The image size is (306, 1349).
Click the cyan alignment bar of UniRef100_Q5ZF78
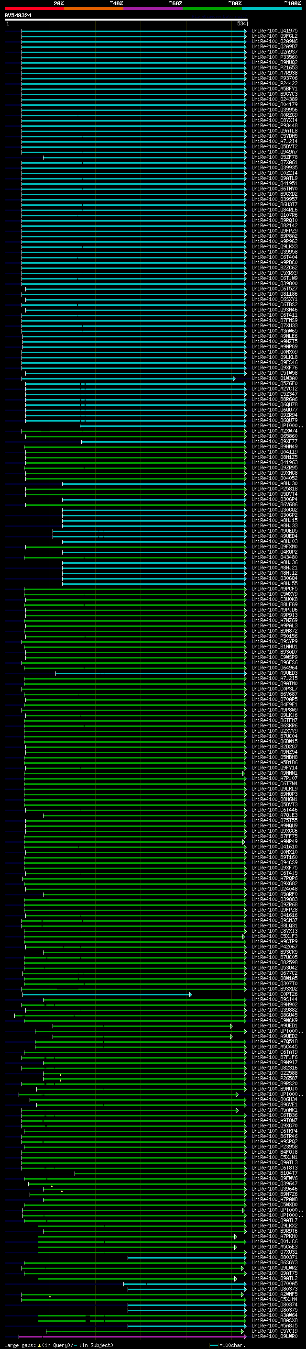144,157
